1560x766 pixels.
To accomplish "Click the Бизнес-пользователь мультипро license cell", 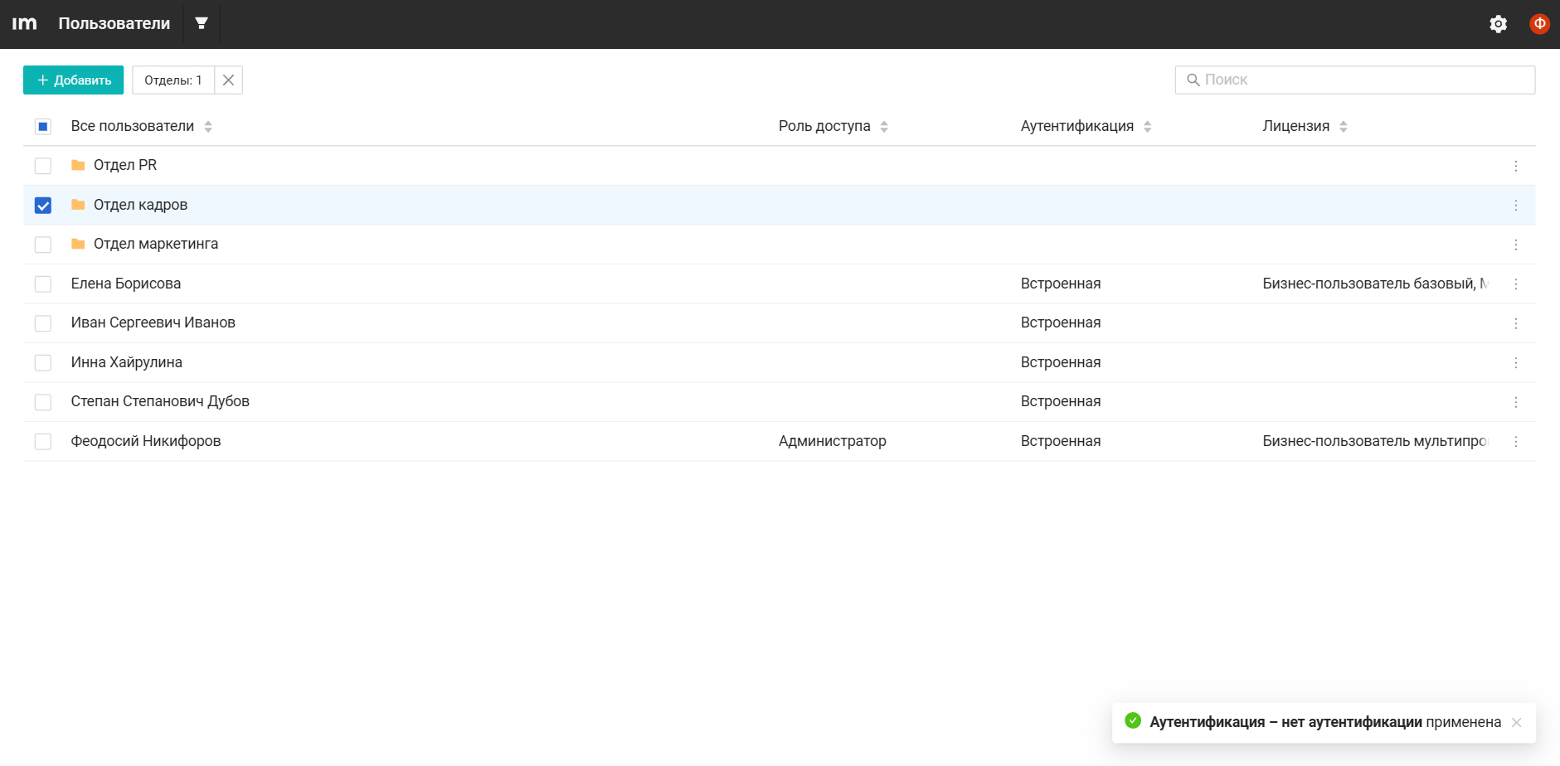I will tap(1375, 441).
